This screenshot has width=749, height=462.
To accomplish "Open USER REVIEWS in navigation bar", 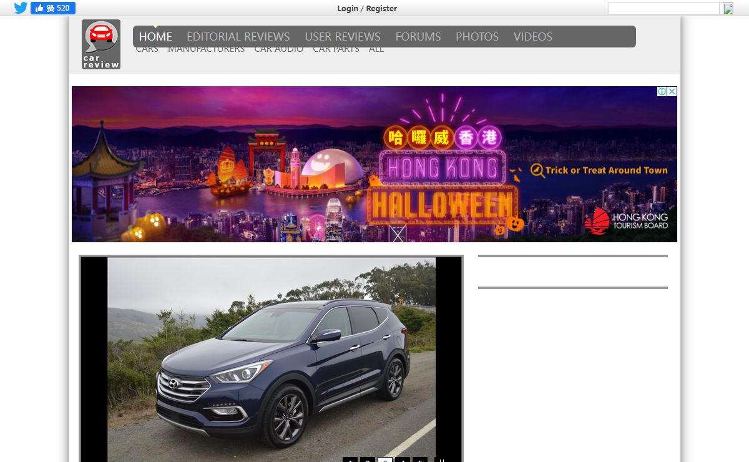I will click(343, 37).
